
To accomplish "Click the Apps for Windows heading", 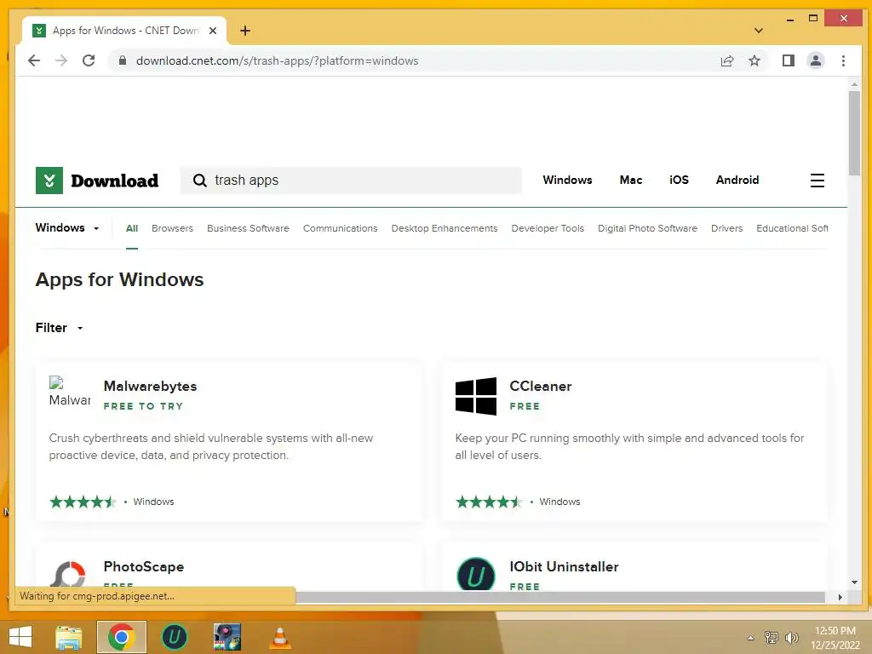I will pyautogui.click(x=119, y=279).
